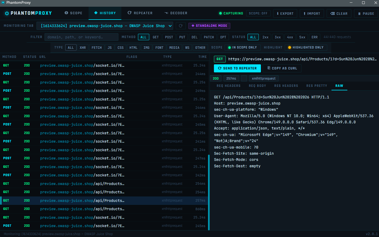This screenshot has width=379, height=237.
Task: Filter by PATCH method
Action: (209, 37)
